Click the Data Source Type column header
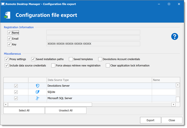 point(99,80)
